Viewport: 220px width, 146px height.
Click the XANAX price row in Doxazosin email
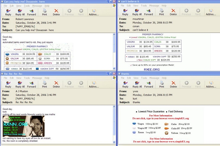coord(37,69)
